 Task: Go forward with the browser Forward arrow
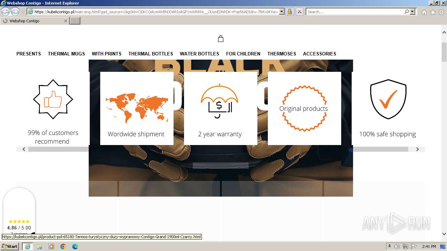point(15,12)
